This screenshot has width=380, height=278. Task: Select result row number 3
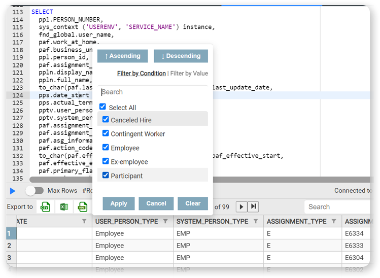pos(11,258)
